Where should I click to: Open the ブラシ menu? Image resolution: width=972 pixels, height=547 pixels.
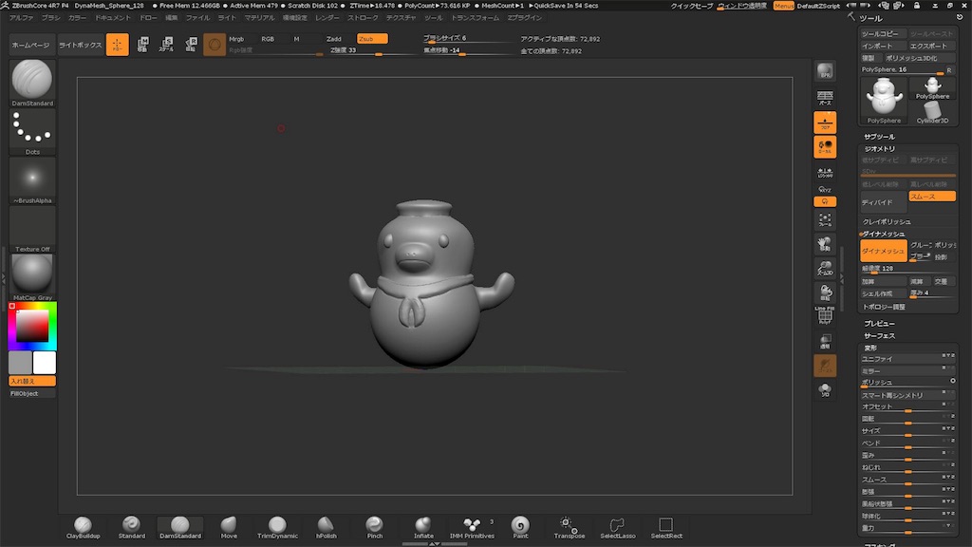51,18
